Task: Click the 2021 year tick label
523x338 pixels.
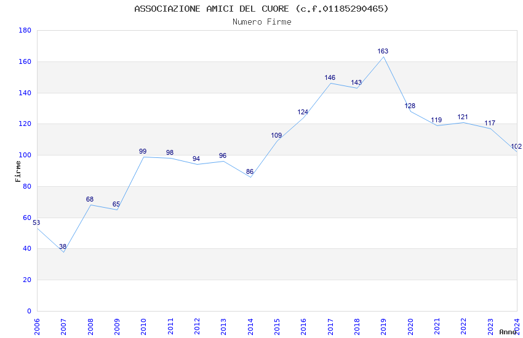Action: coord(437,327)
